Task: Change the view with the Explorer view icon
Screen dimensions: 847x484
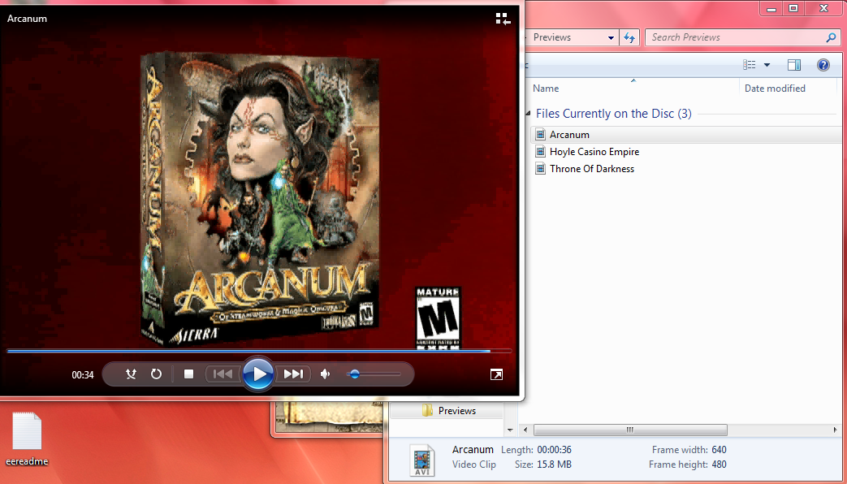Action: (750, 65)
